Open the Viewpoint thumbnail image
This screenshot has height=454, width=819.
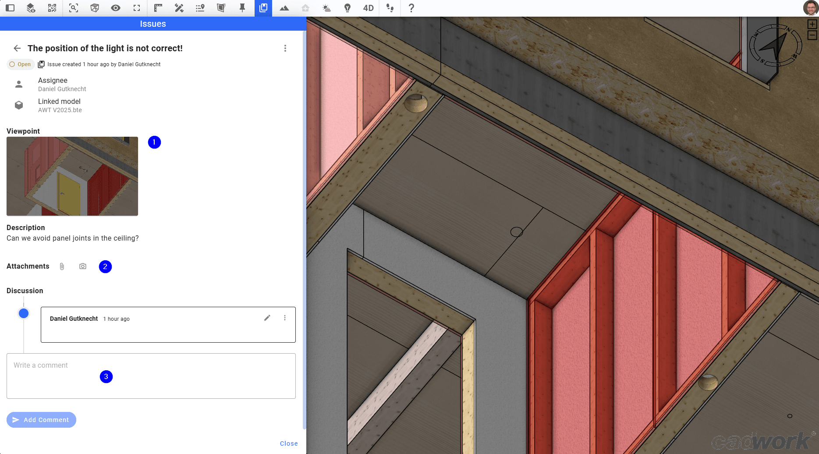72,176
